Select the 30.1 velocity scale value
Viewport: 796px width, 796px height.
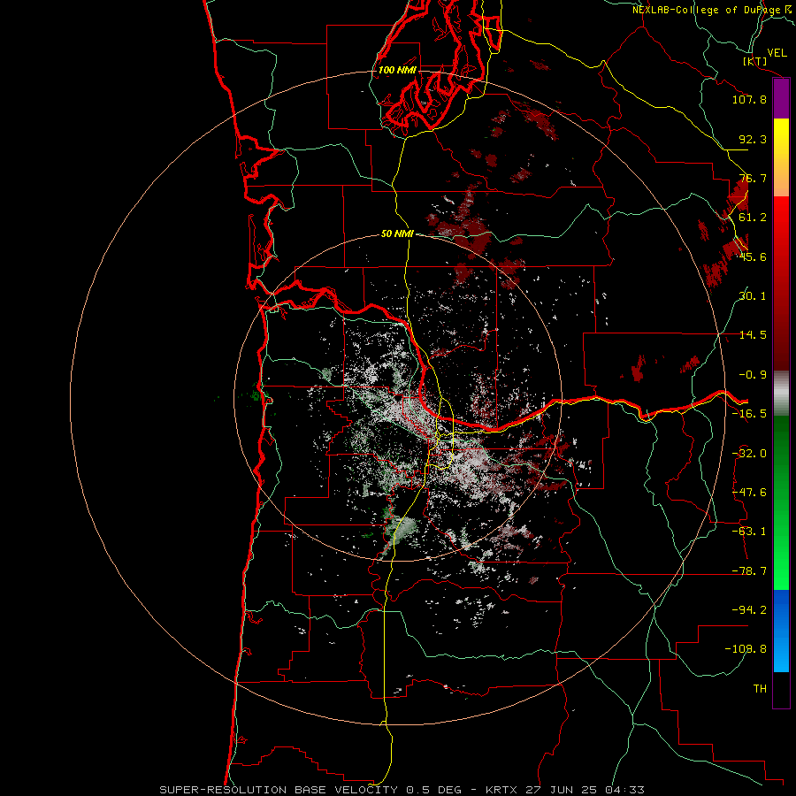click(753, 296)
